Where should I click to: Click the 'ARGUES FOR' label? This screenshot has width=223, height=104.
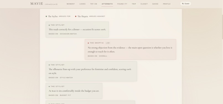(x=64, y=17)
